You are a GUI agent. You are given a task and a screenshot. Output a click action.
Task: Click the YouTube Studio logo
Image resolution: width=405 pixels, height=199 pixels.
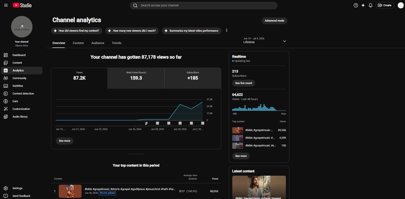click(22, 5)
